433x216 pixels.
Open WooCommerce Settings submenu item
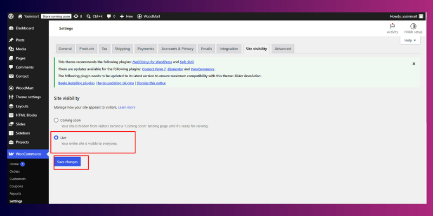point(16,201)
